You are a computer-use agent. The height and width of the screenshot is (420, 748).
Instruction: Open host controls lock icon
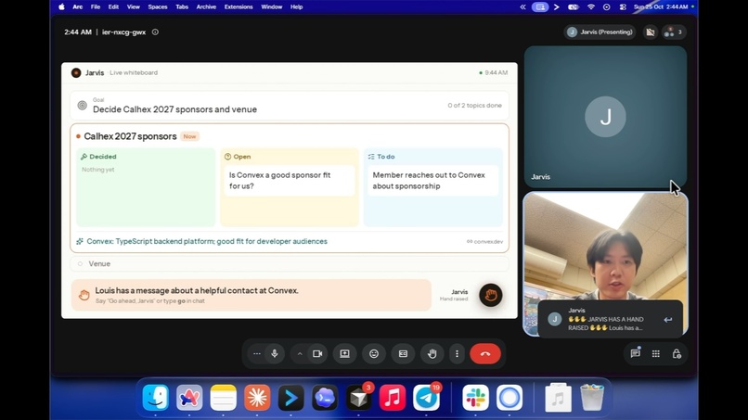(x=677, y=353)
